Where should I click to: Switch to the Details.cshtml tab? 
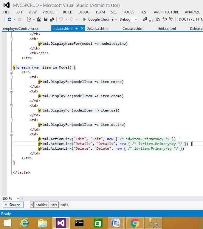(97, 29)
